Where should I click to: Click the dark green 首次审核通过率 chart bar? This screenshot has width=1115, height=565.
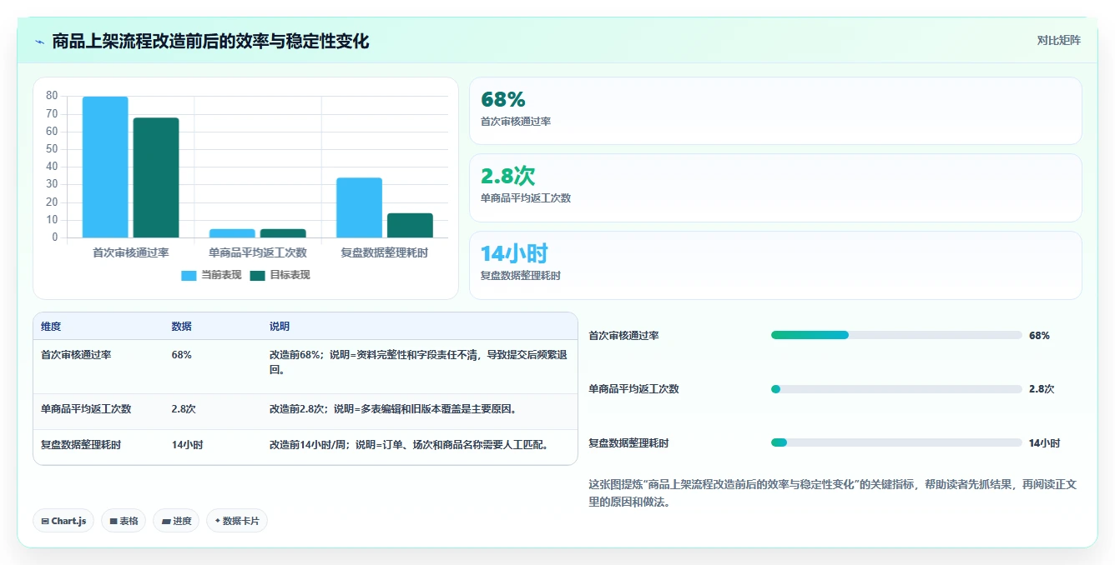click(156, 178)
